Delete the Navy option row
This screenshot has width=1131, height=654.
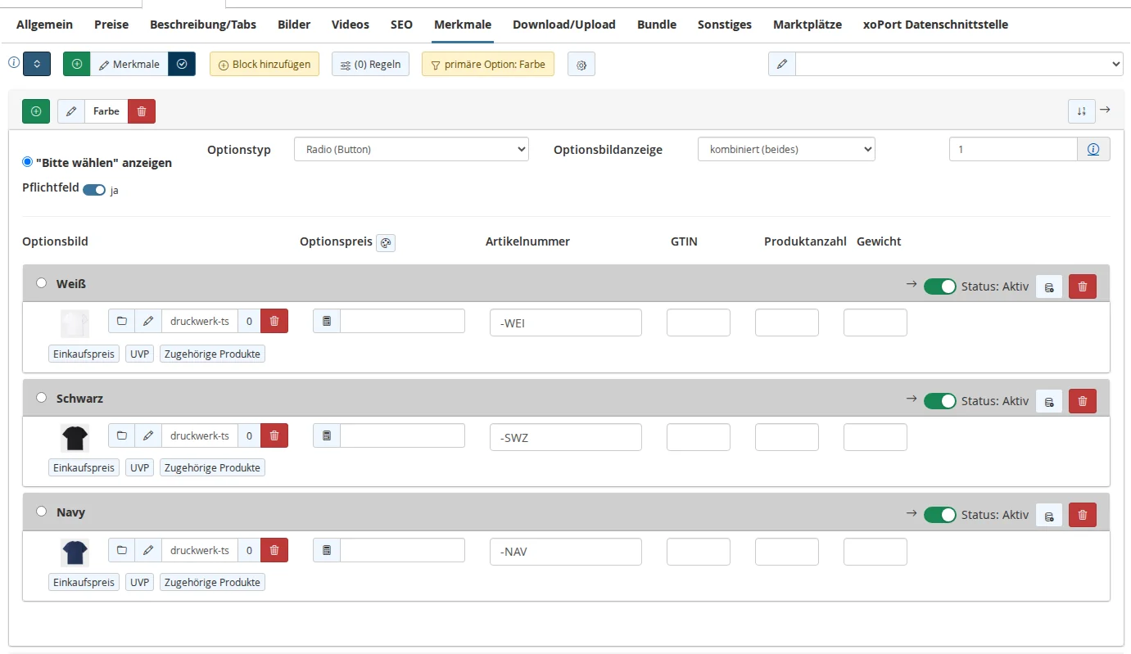point(1083,515)
